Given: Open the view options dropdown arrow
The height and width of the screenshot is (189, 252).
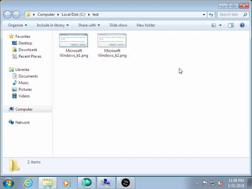Looking at the screenshot, I should (x=220, y=25).
